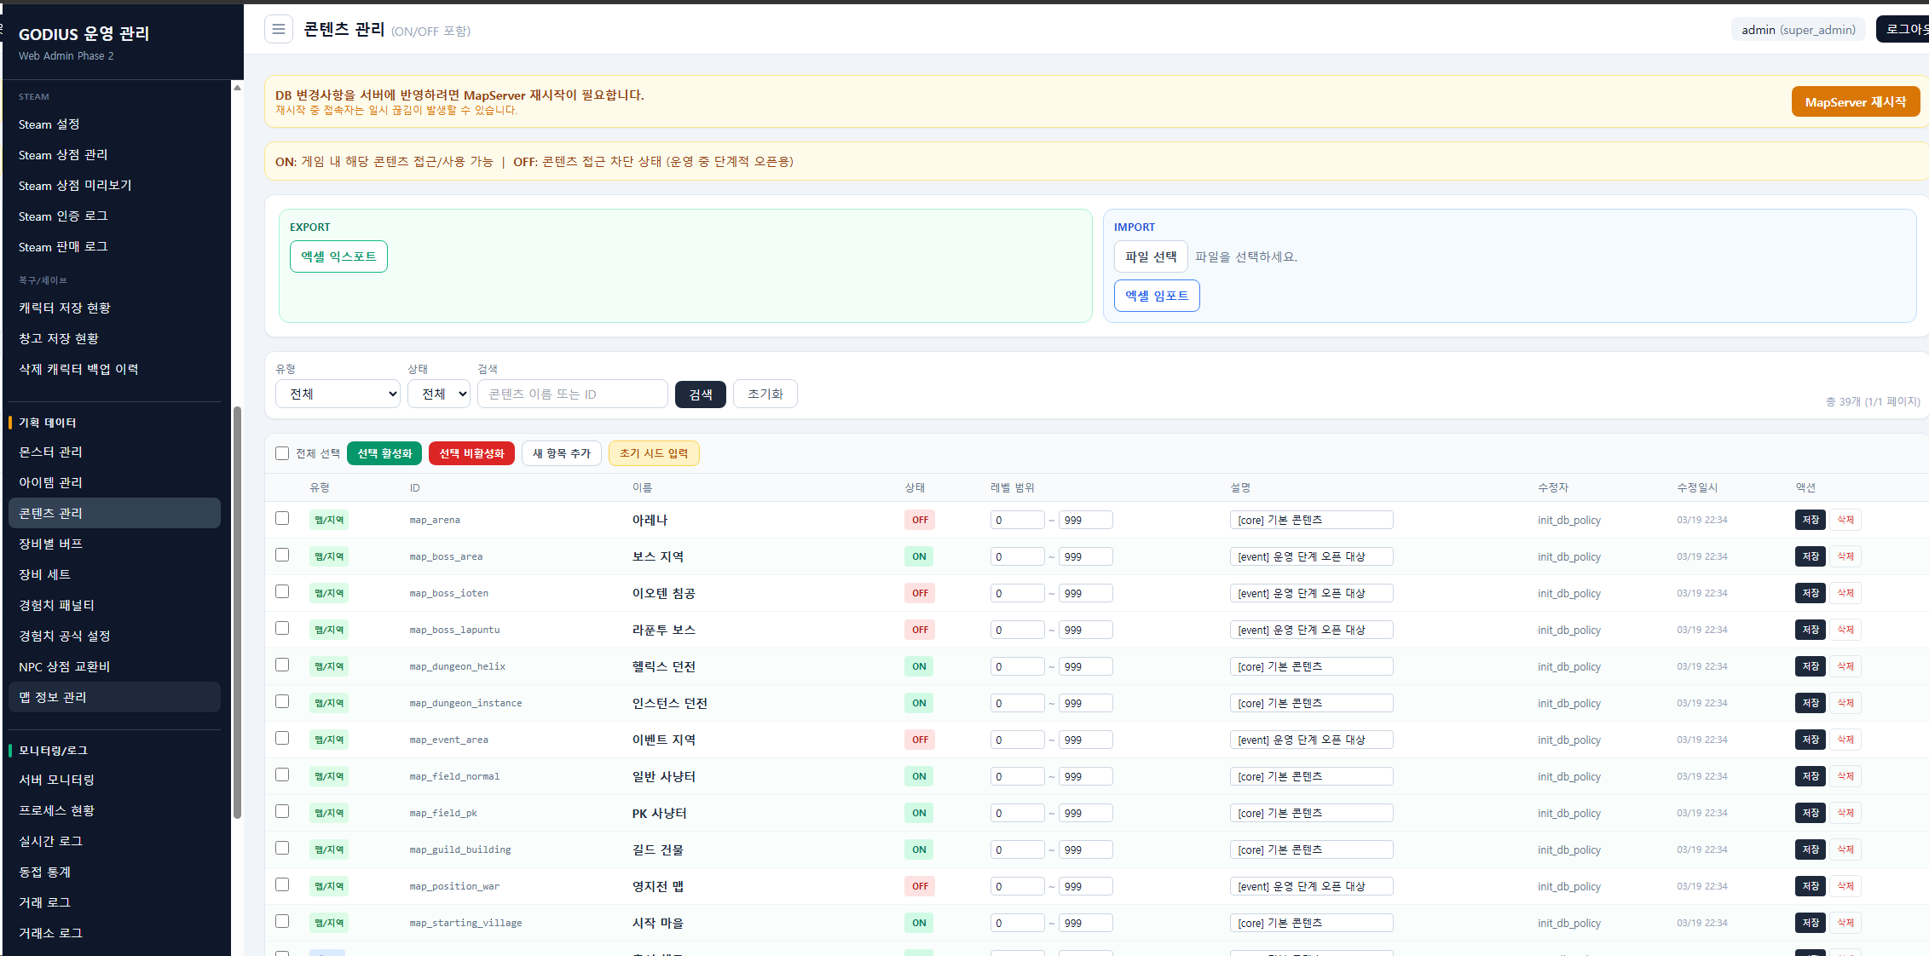Click the hamburger sidebar toggle icon
The width and height of the screenshot is (1929, 956).
pos(278,30)
